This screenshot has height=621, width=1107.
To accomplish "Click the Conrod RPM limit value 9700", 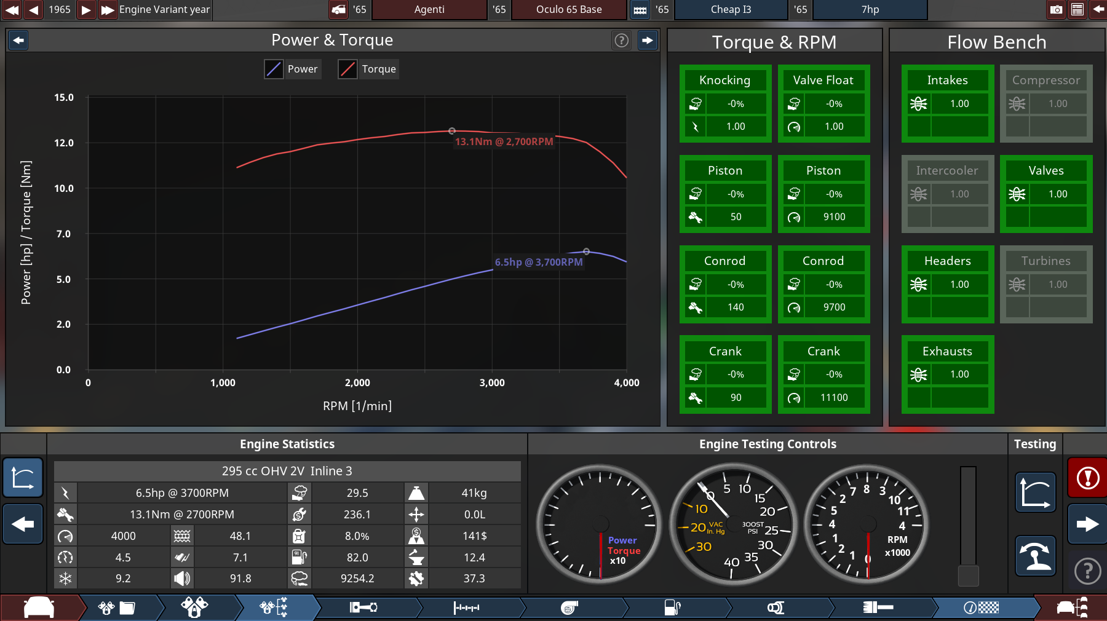I will (x=835, y=307).
